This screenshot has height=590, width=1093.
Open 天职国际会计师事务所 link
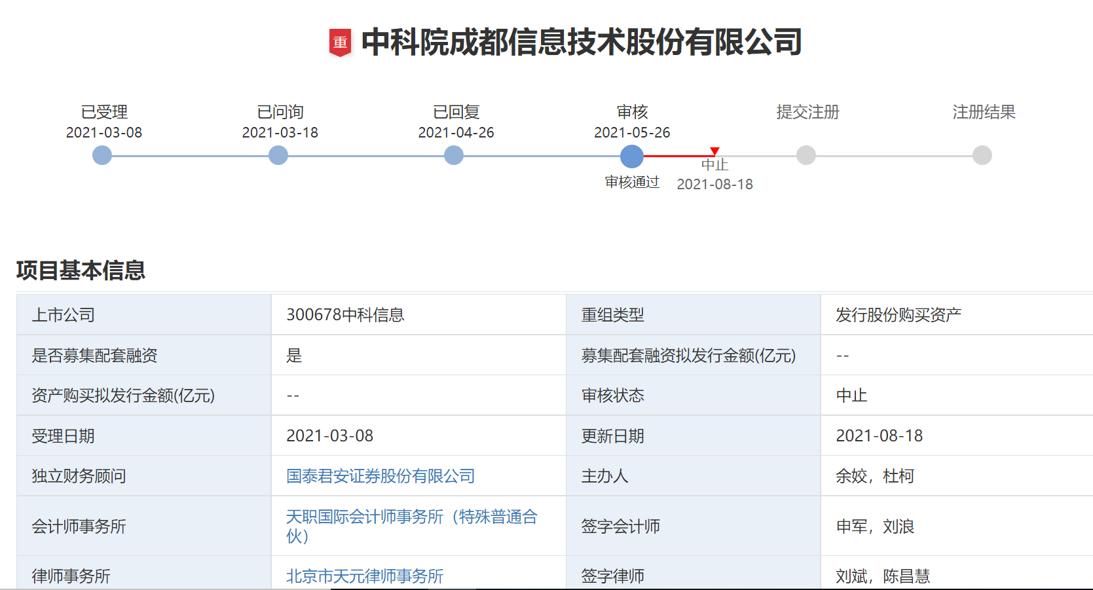point(412,526)
